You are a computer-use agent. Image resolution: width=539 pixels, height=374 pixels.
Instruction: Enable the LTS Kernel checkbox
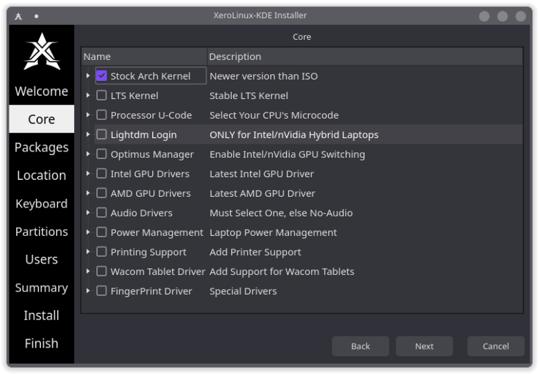point(102,96)
